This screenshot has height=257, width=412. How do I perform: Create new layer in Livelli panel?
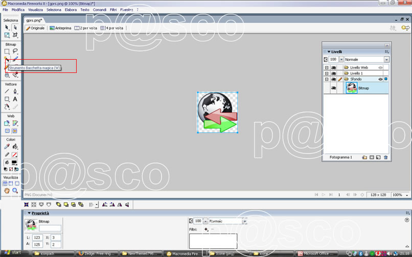point(364,158)
